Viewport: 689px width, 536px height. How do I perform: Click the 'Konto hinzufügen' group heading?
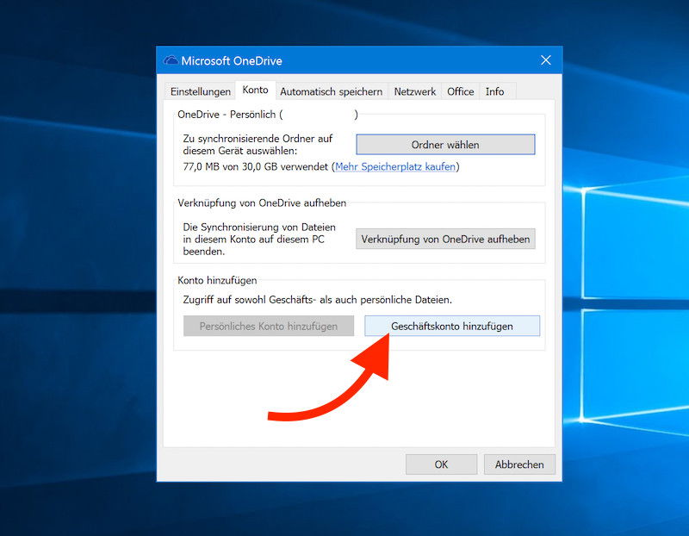coord(217,280)
